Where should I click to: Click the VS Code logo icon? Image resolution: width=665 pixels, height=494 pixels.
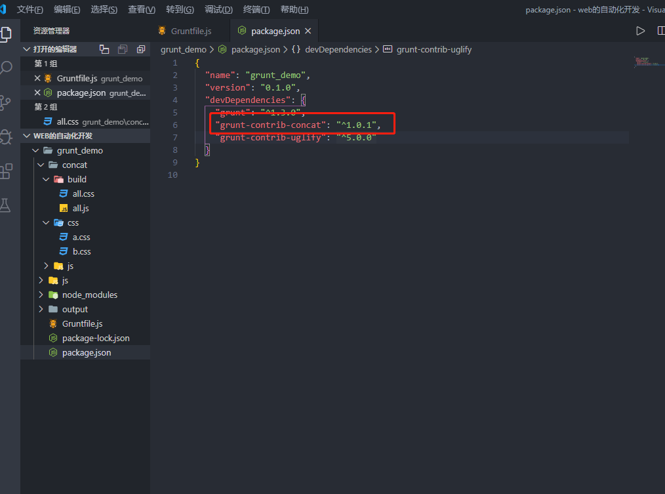pyautogui.click(x=3, y=9)
